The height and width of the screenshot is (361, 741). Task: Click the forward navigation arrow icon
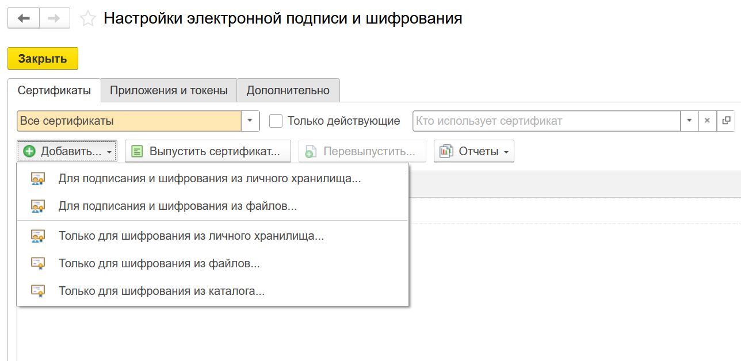tap(54, 18)
